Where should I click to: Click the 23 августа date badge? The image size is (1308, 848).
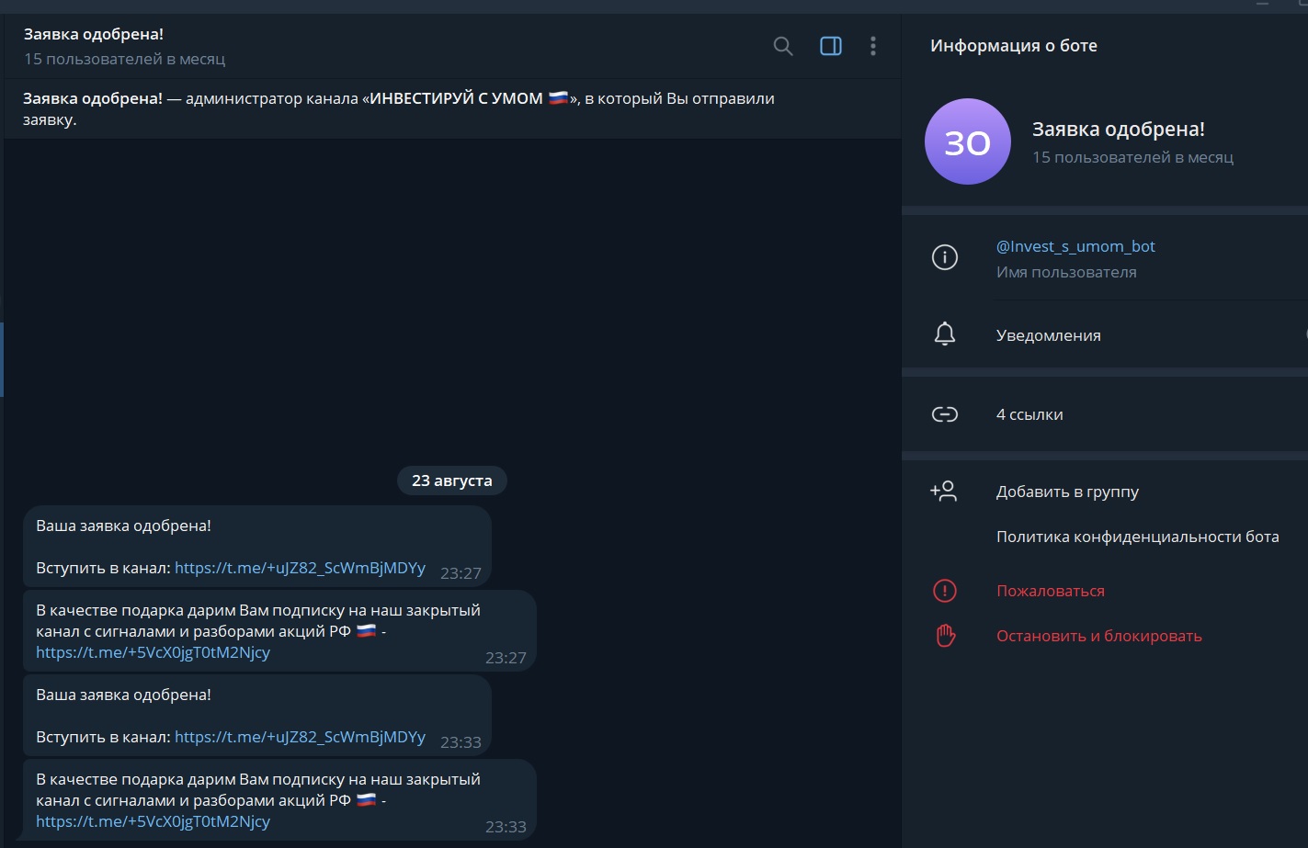coord(452,481)
